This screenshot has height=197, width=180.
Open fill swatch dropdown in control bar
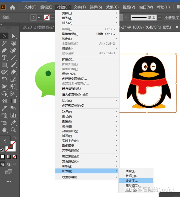click(x=39, y=18)
